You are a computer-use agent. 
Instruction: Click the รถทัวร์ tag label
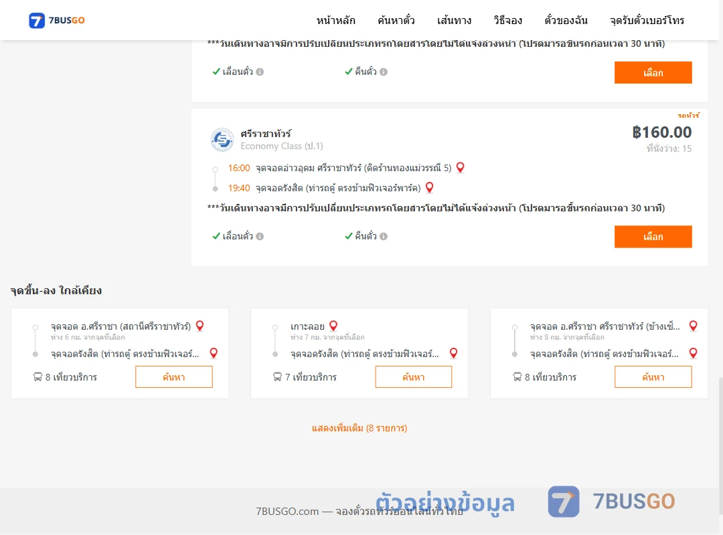point(688,115)
